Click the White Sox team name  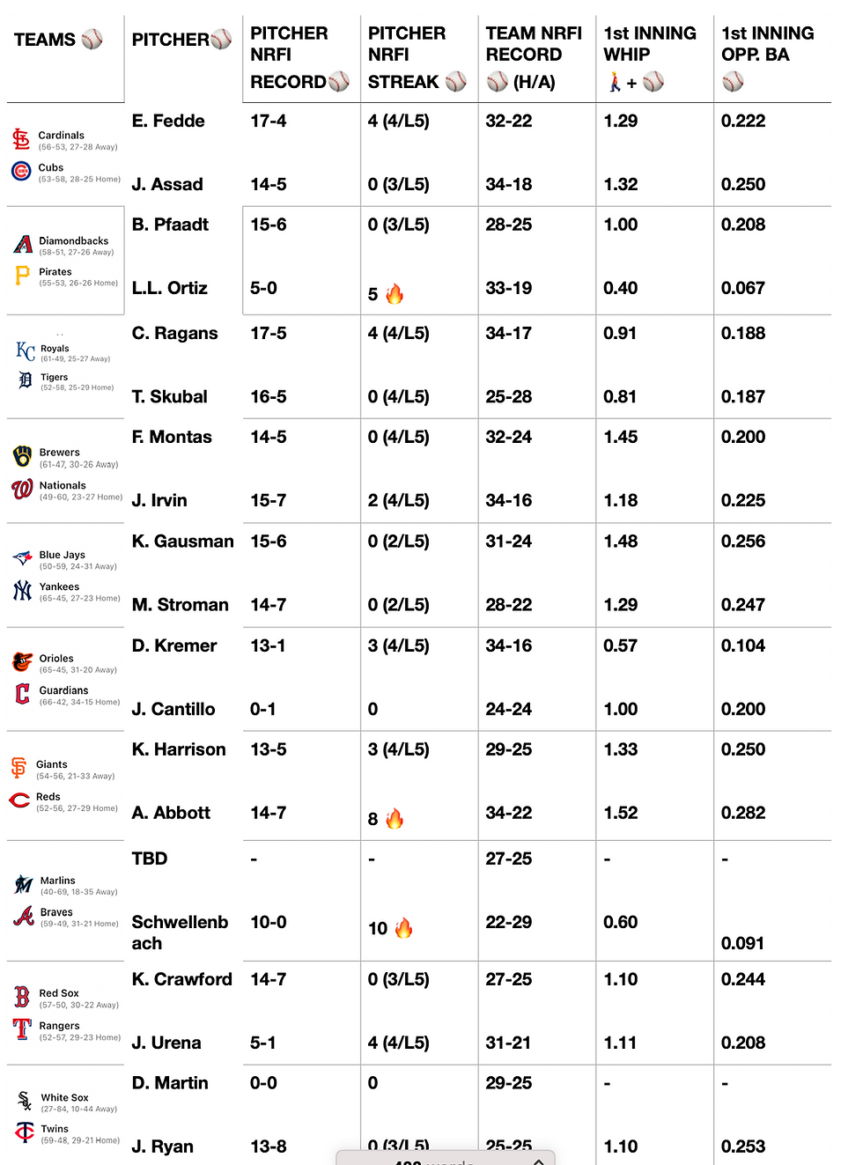pos(64,1097)
